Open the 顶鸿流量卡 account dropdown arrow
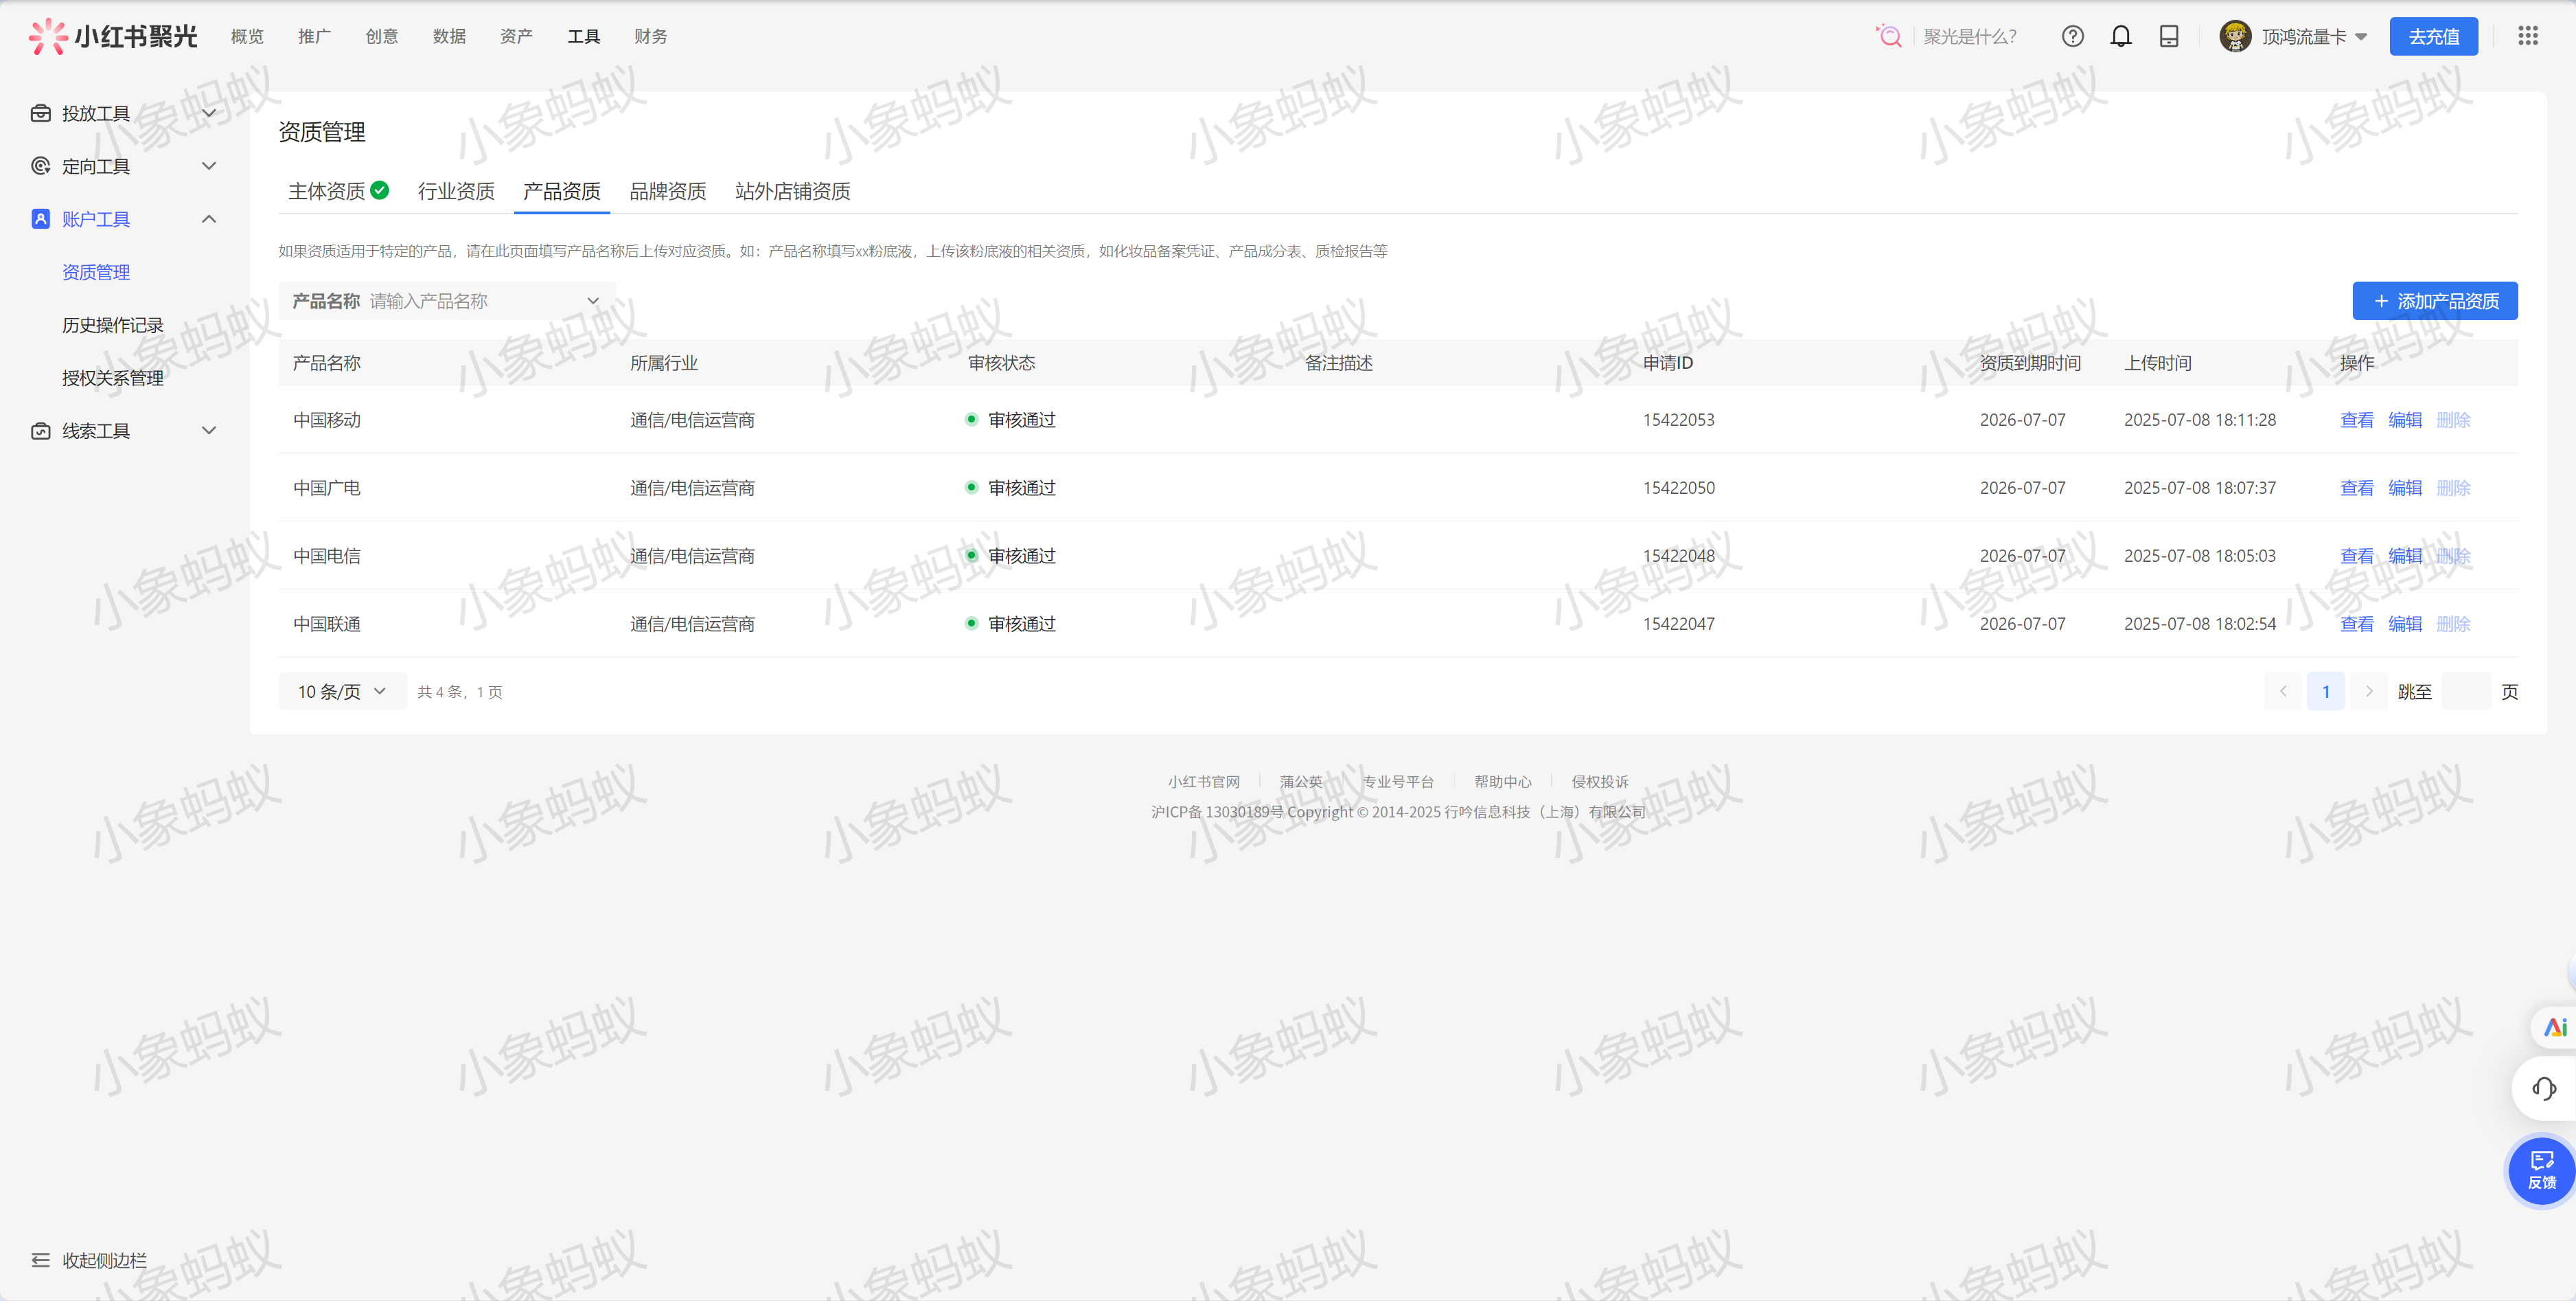 [x=2361, y=37]
